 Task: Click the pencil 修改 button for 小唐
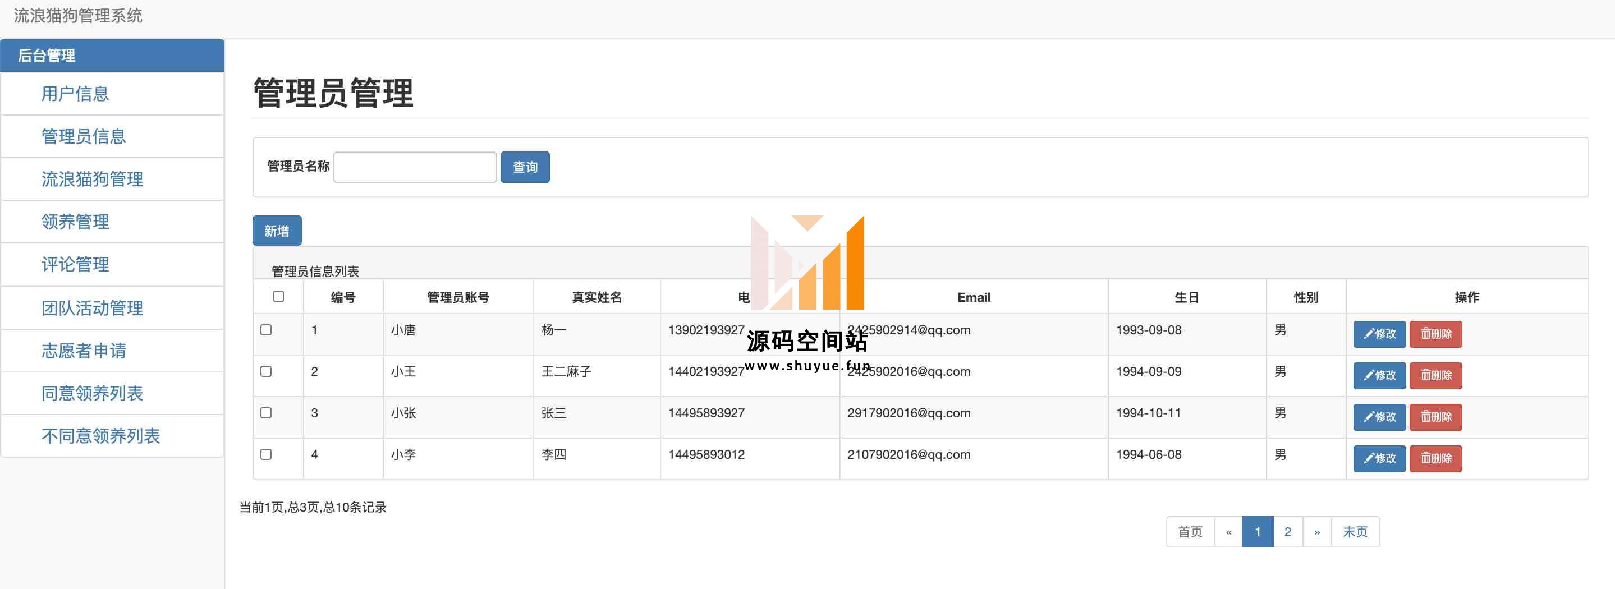1379,334
